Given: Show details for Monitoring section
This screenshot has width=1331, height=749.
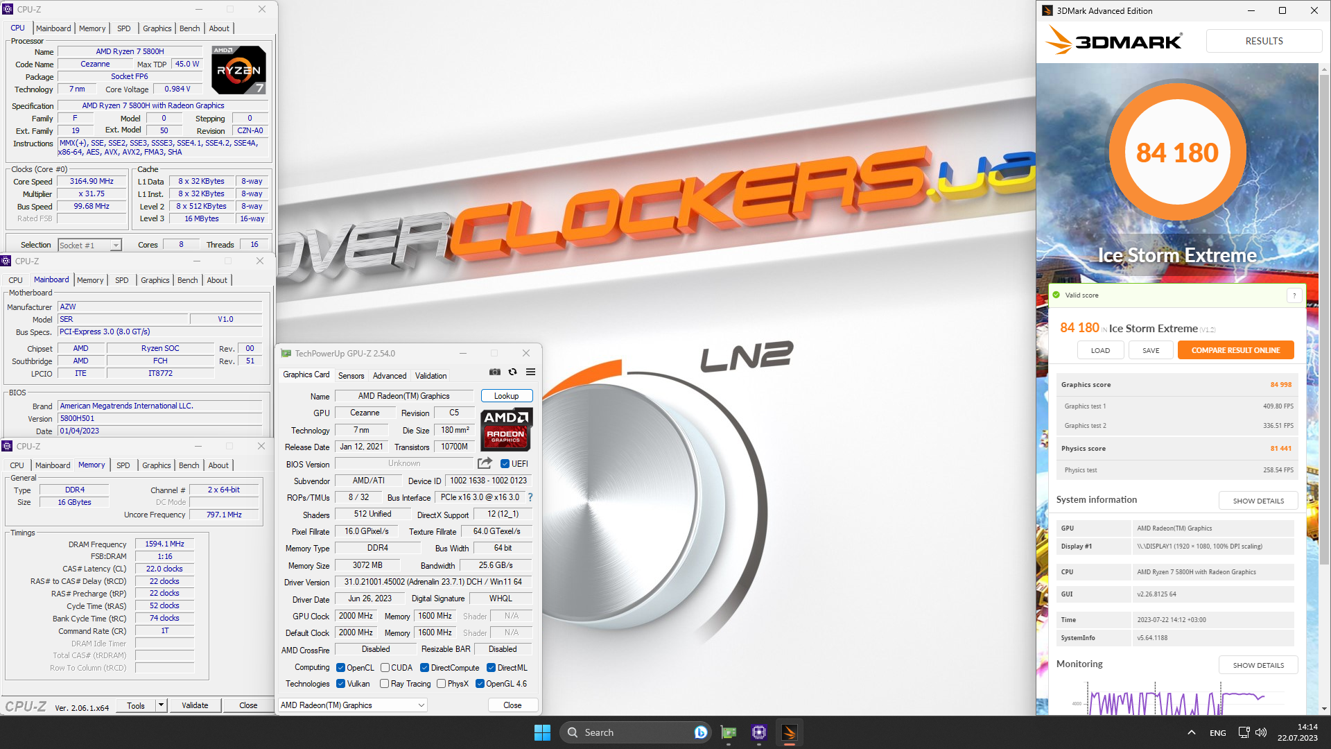Looking at the screenshot, I should point(1258,665).
